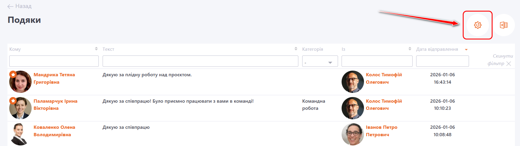
Task: Sort by the Із column arrows
Action: (x=410, y=49)
